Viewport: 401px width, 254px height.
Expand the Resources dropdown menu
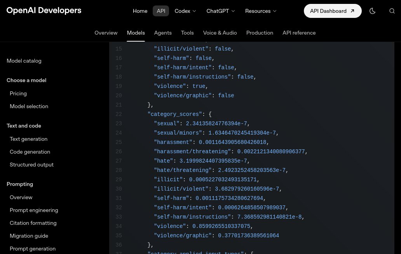tap(261, 11)
